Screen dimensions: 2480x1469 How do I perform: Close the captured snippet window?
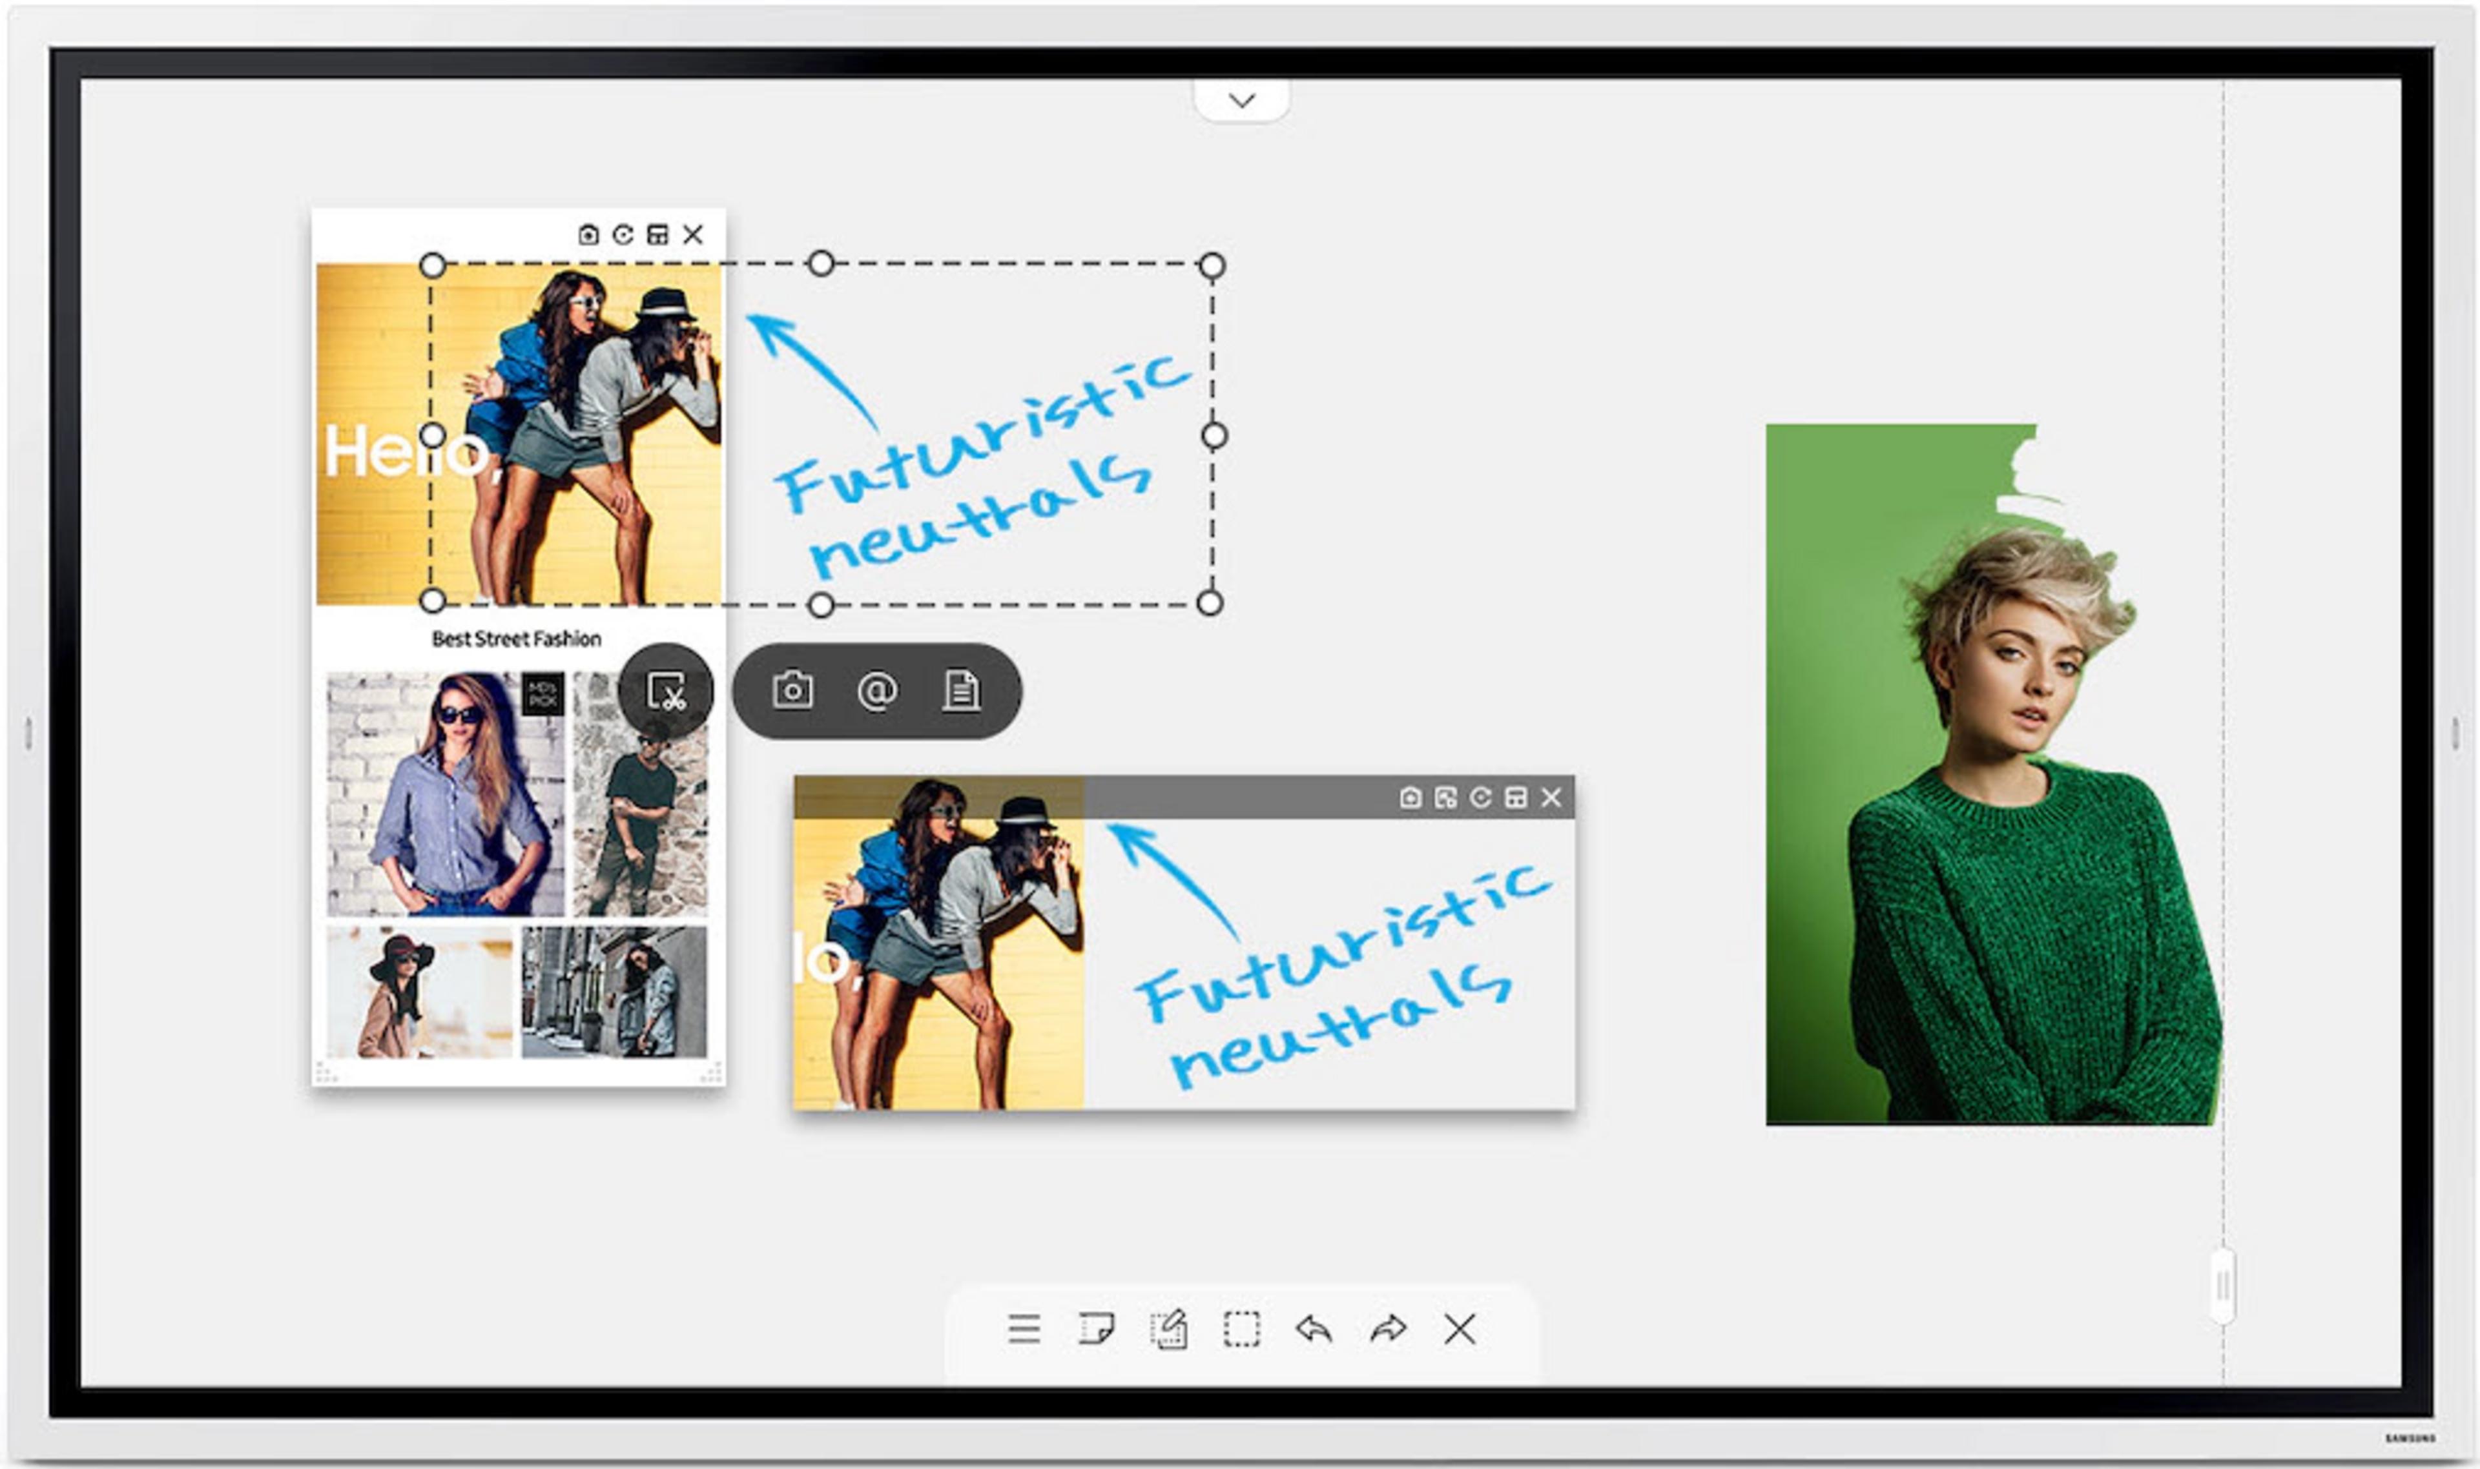point(1551,797)
